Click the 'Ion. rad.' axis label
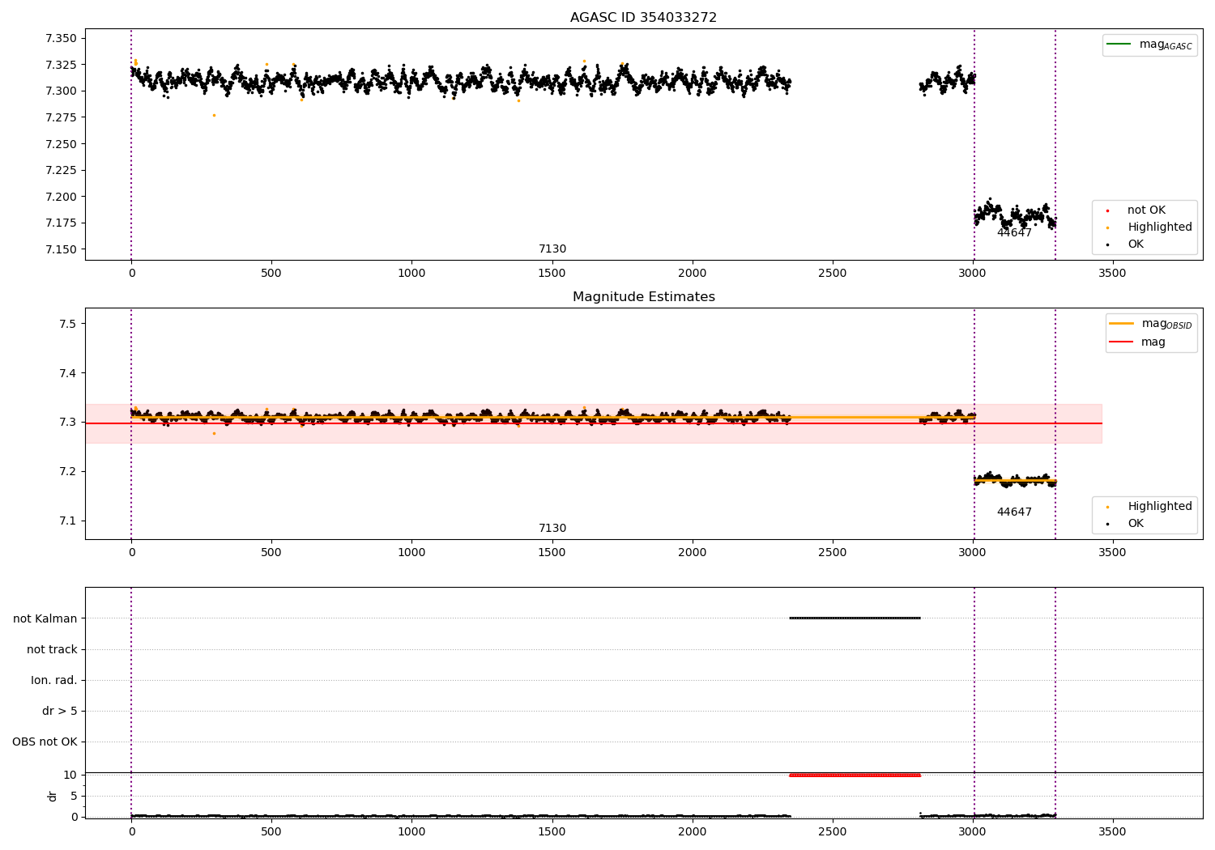 pyautogui.click(x=54, y=680)
